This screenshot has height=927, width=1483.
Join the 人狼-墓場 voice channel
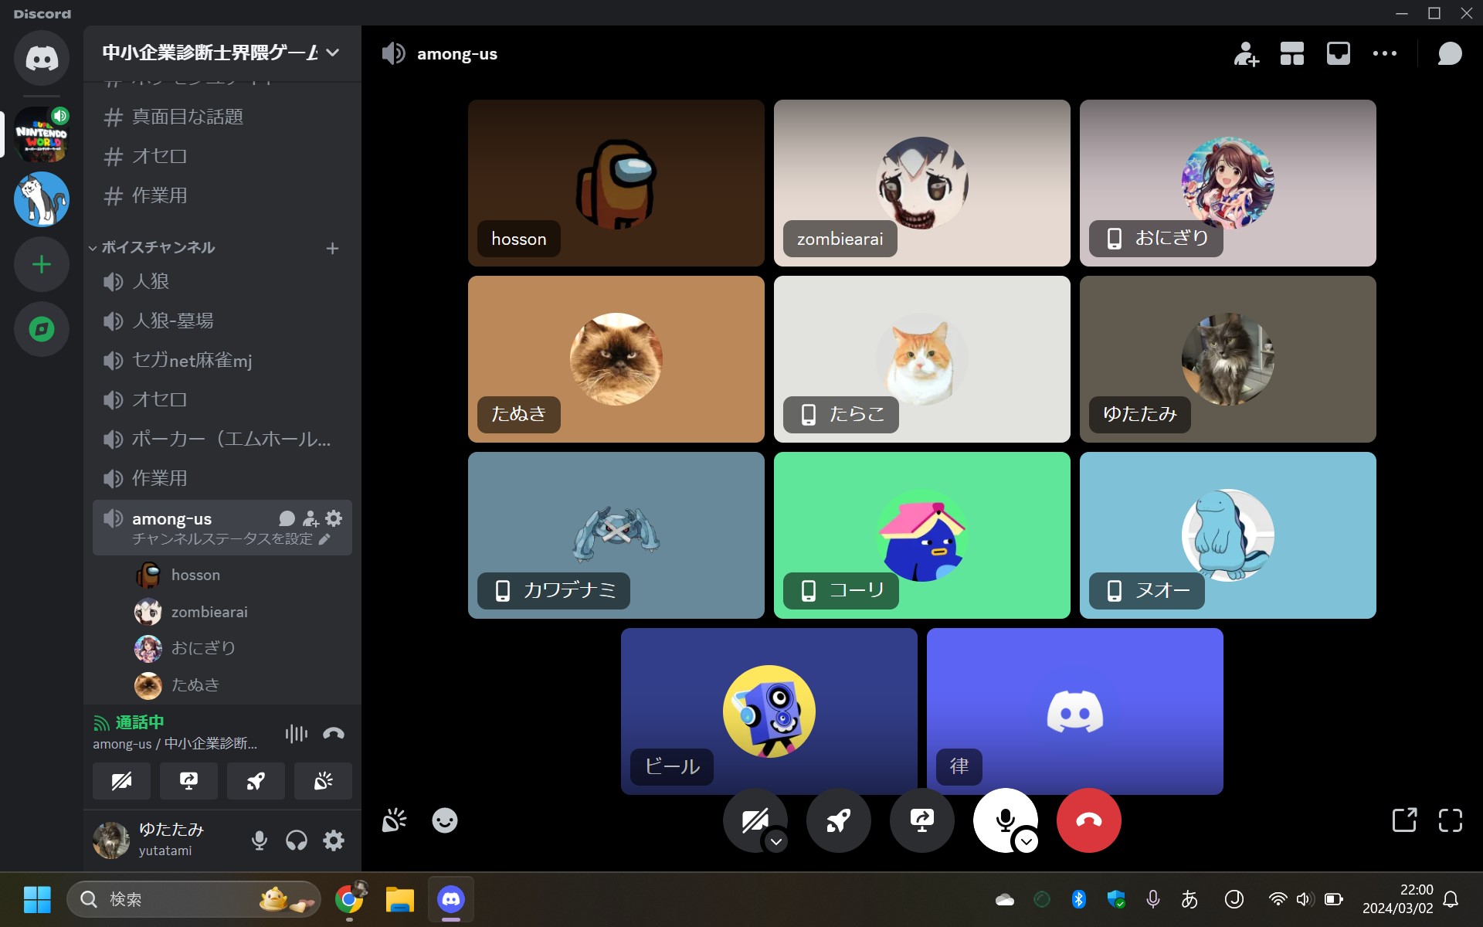[222, 321]
